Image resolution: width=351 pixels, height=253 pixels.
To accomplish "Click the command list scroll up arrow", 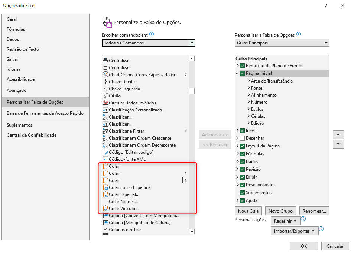I will click(x=192, y=59).
